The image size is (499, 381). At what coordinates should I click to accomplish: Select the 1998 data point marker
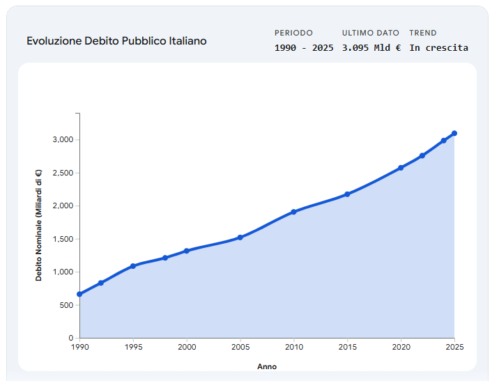coord(165,258)
